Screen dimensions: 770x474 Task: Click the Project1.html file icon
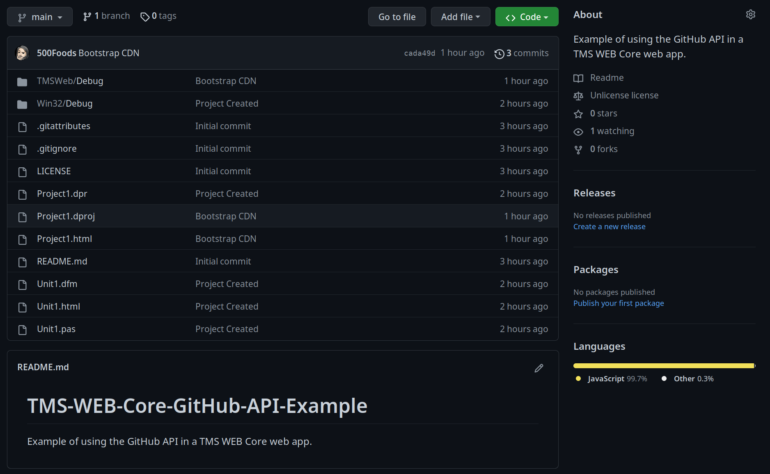23,239
